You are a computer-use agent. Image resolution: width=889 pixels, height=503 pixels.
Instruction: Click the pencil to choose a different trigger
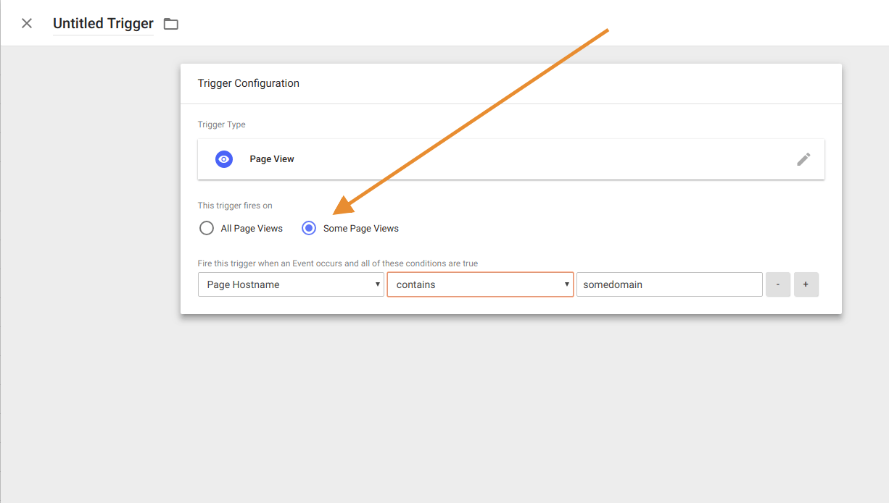click(x=803, y=159)
